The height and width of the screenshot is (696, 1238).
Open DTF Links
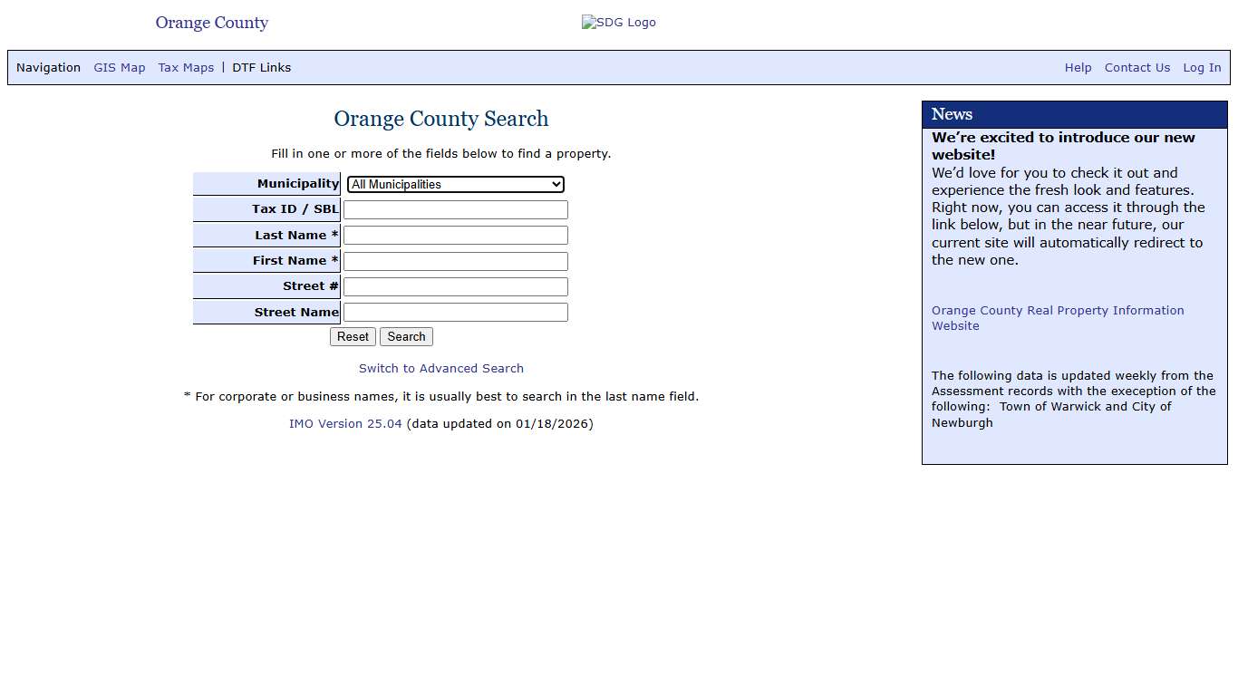coord(261,67)
